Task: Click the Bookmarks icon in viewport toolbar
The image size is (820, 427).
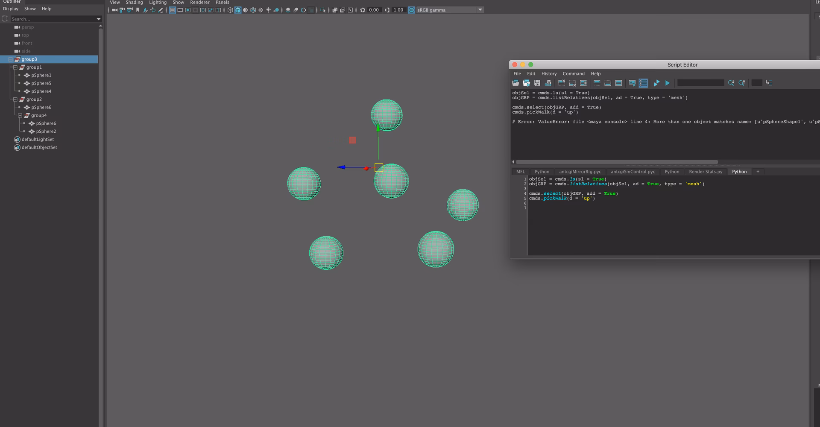Action: 138,10
